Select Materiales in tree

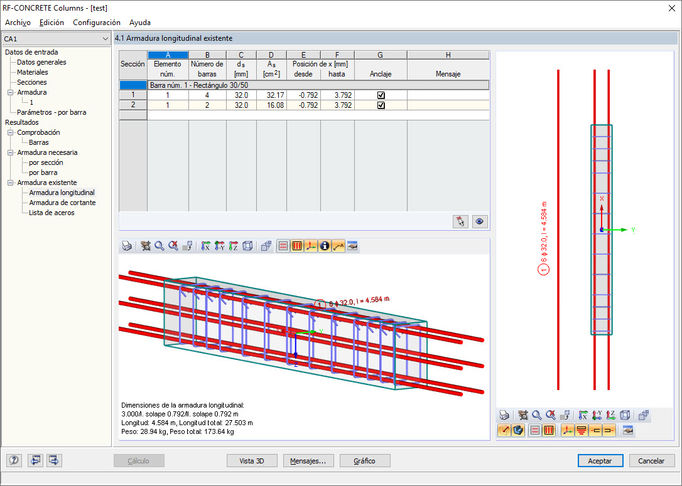tap(33, 72)
